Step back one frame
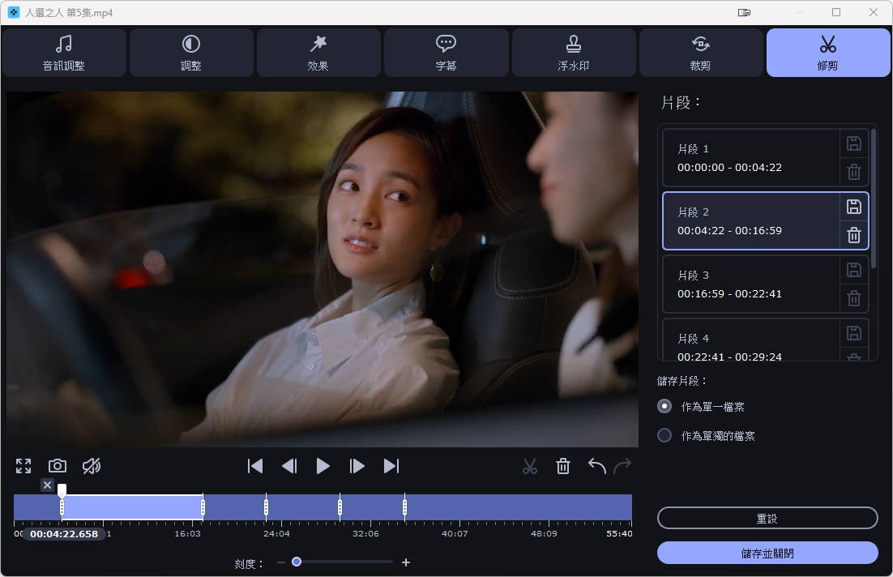This screenshot has width=893, height=577. [x=289, y=466]
